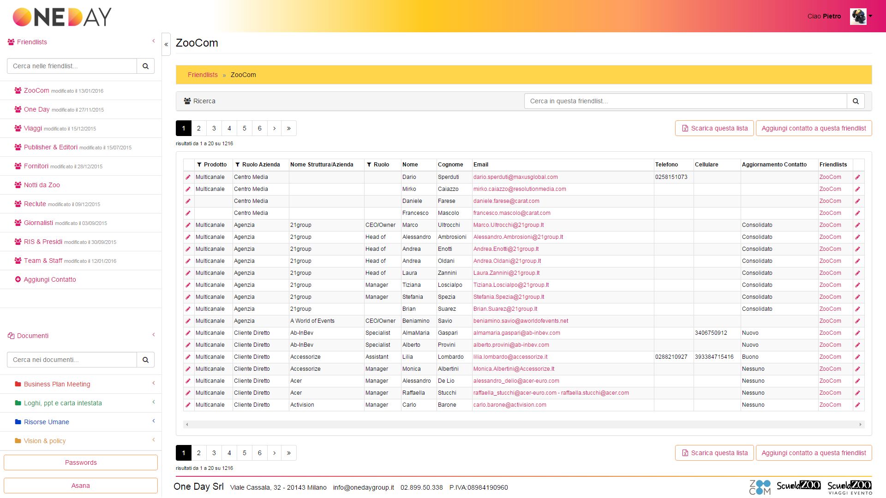This screenshot has width=886, height=498.
Task: Click the red Business Plan Meeting folder icon
Action: click(x=18, y=384)
